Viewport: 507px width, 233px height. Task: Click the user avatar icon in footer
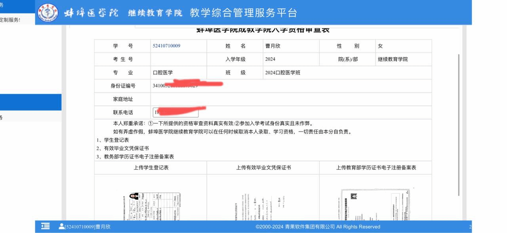(x=61, y=226)
